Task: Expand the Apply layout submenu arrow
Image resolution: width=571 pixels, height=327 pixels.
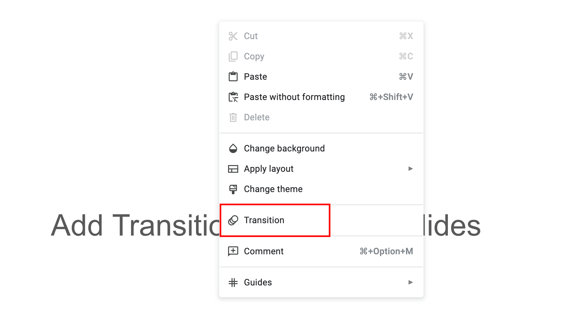Action: (411, 169)
